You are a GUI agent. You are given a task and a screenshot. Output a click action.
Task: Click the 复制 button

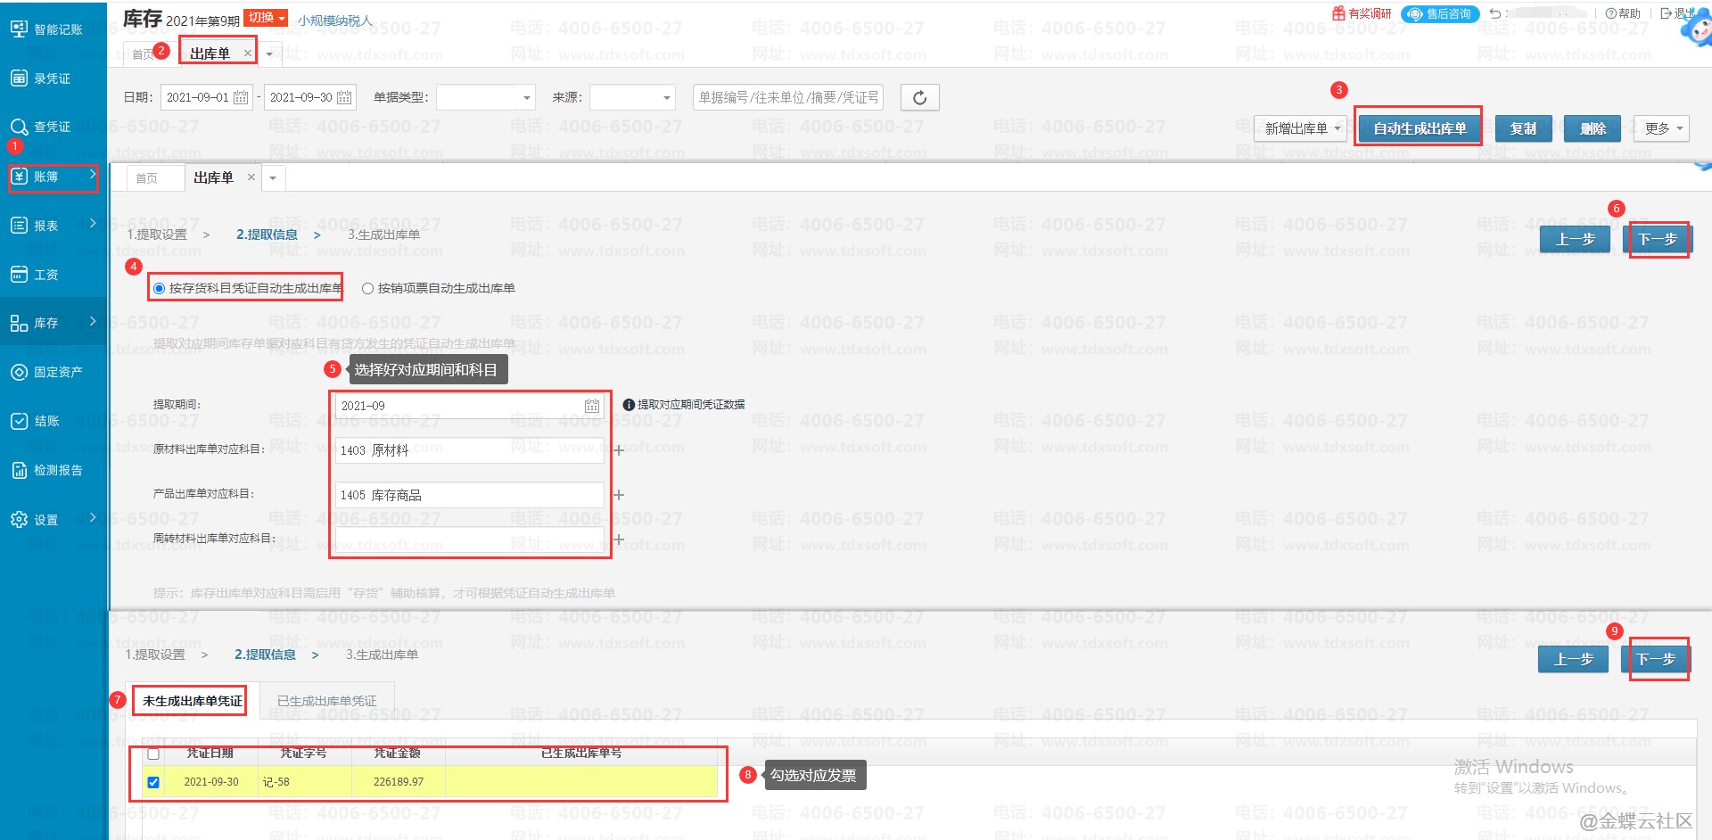1523,128
